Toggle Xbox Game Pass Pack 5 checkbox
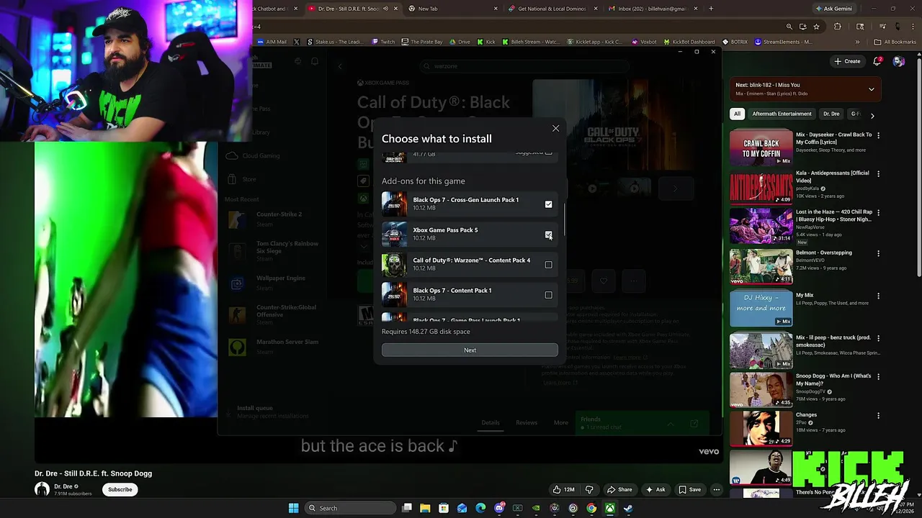Screen dimensions: 922x518 [548, 235]
